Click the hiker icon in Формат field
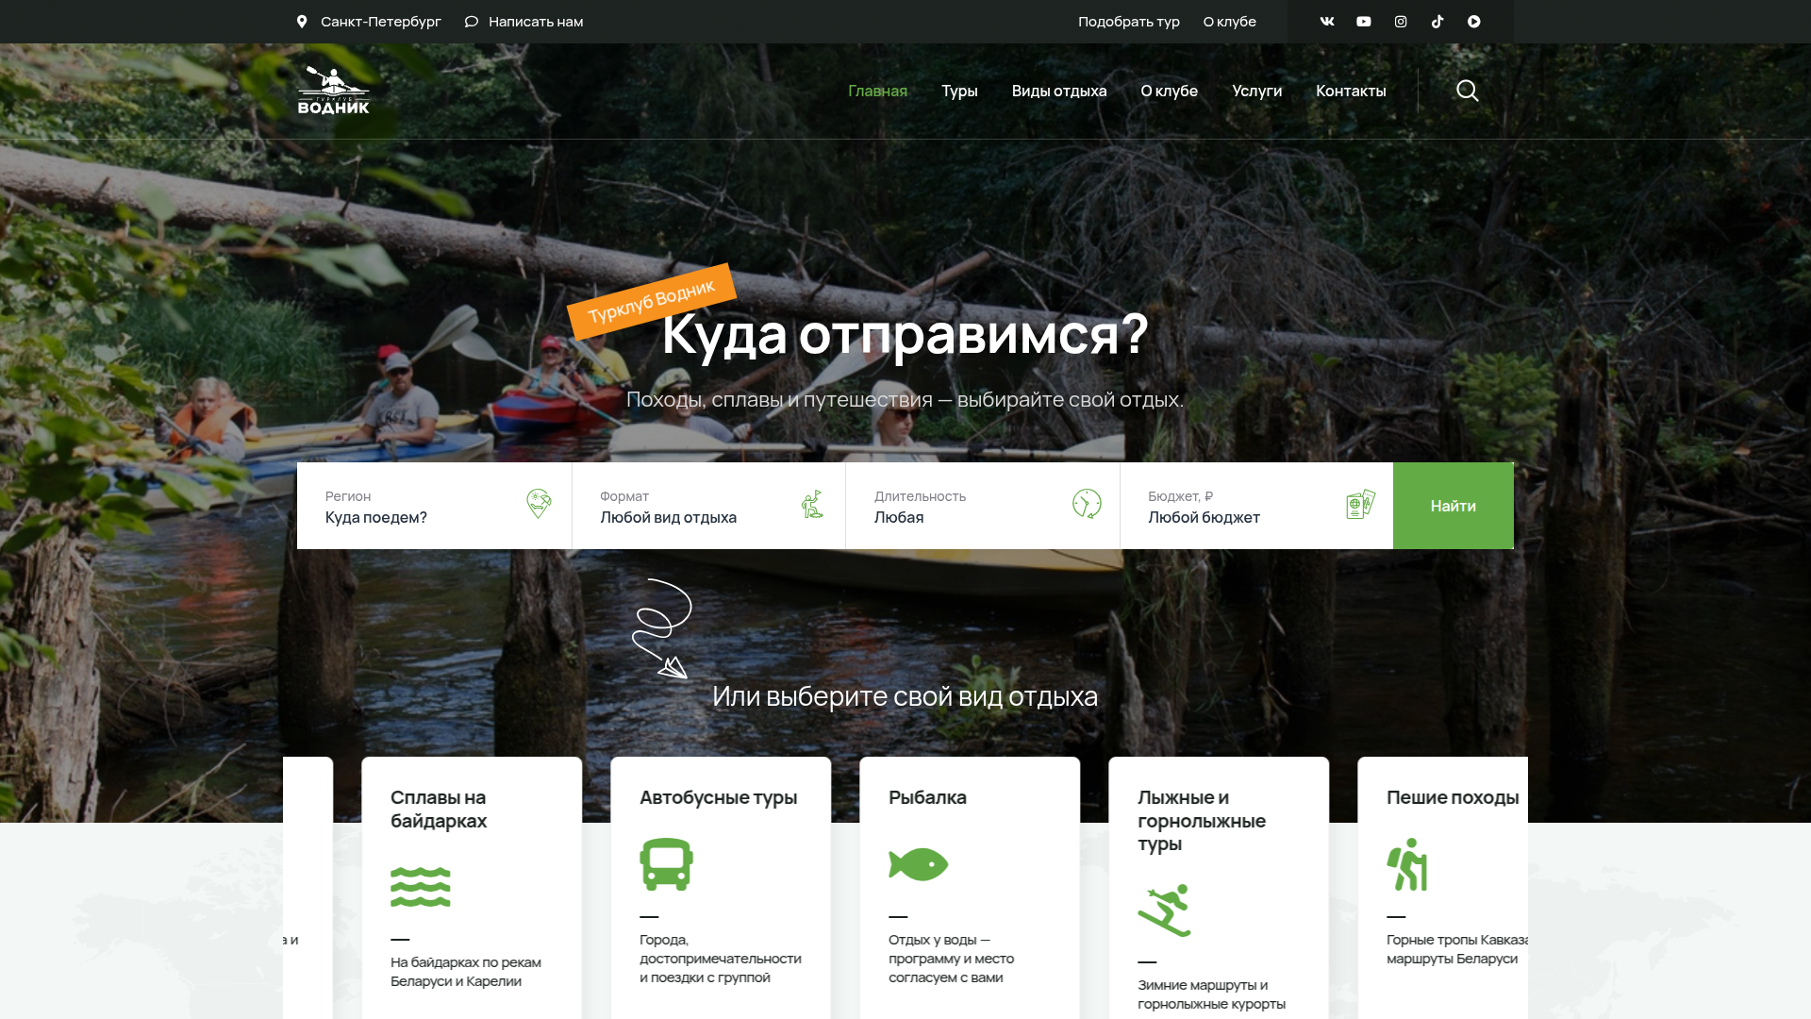The width and height of the screenshot is (1811, 1019). click(x=812, y=504)
